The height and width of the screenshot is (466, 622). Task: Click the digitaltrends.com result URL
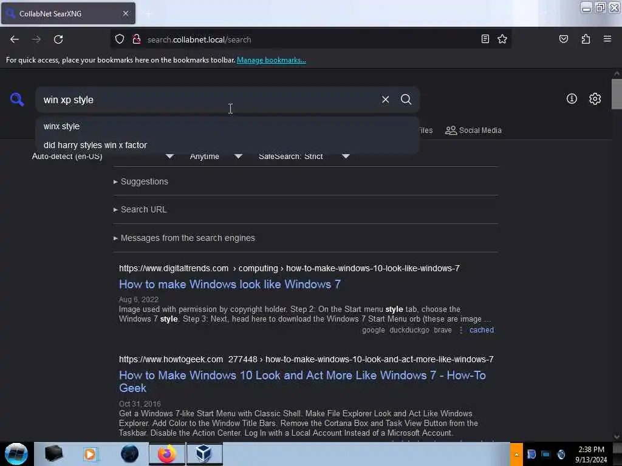point(289,268)
